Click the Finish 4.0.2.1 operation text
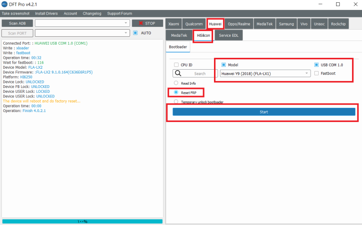Screen dimensions: 362x225 pos(34,111)
